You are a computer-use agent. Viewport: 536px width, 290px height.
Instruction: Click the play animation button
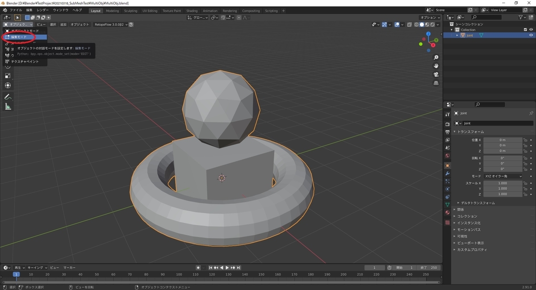(x=227, y=268)
